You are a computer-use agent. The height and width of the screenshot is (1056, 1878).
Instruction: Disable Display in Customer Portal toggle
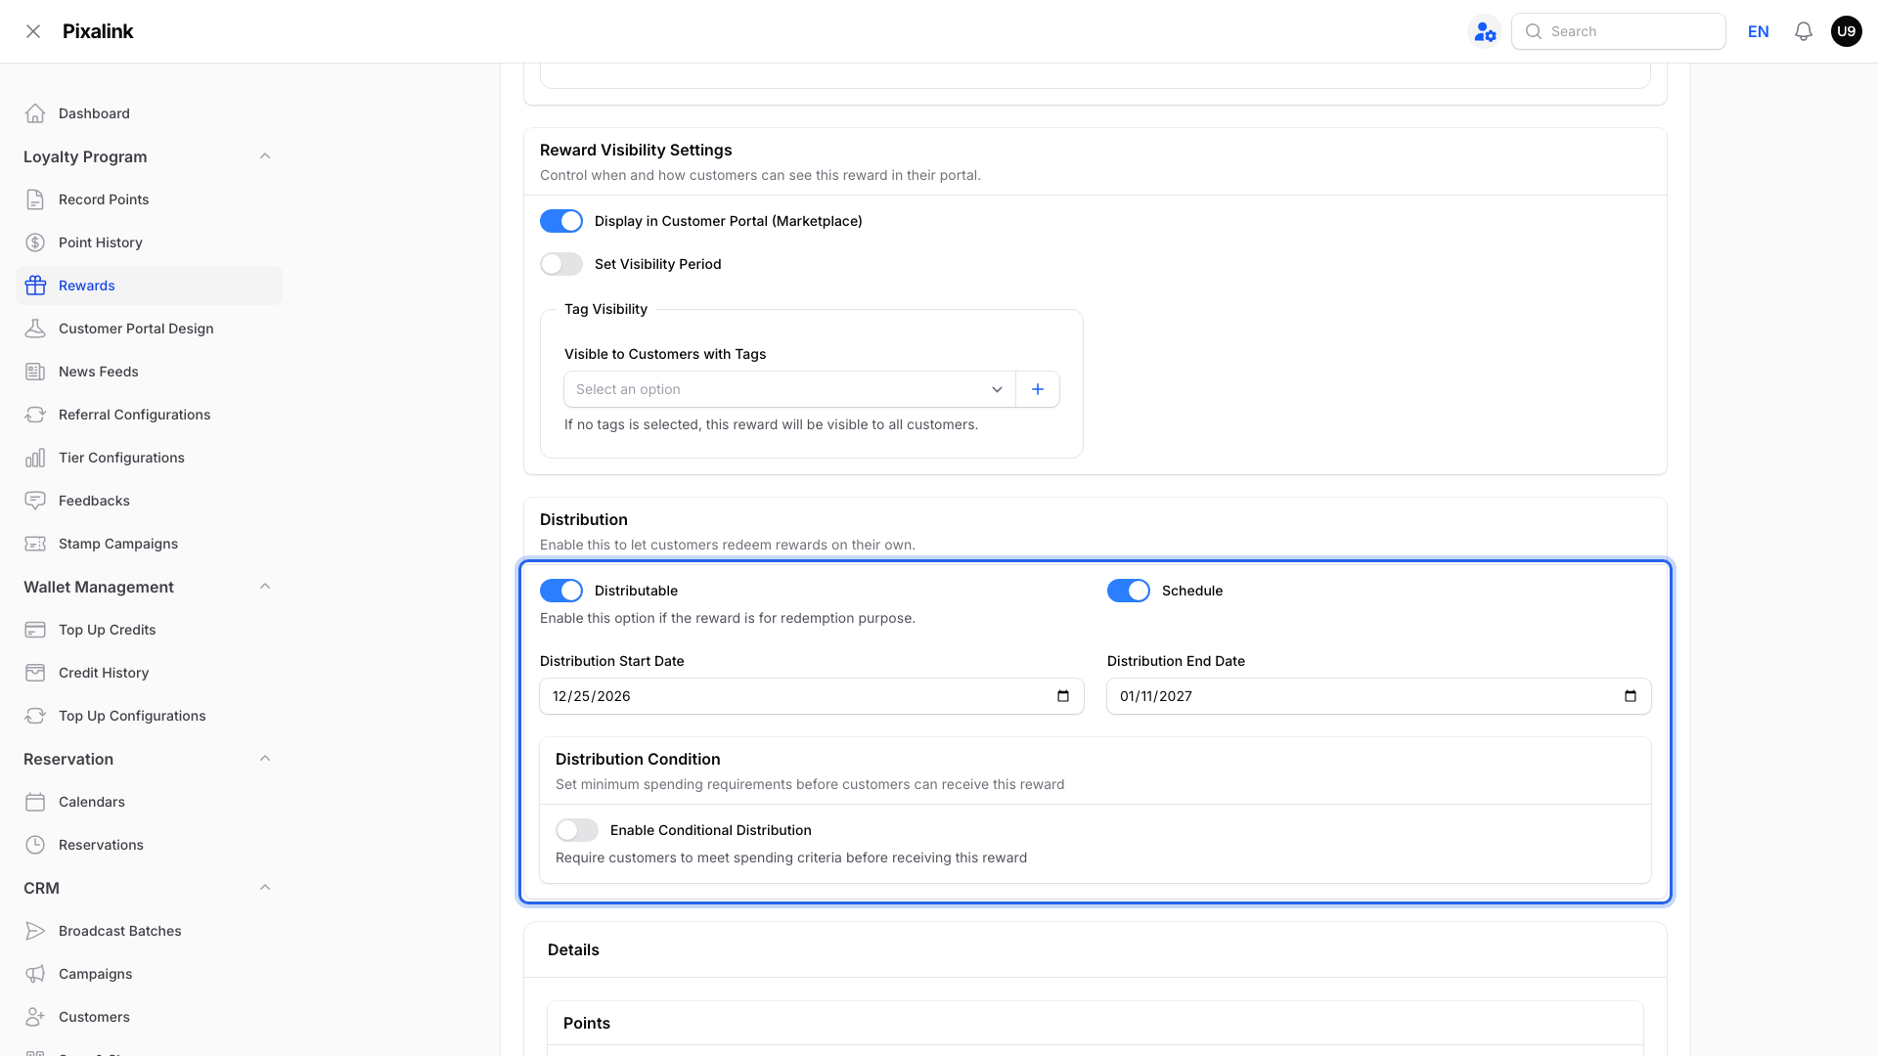(x=561, y=221)
